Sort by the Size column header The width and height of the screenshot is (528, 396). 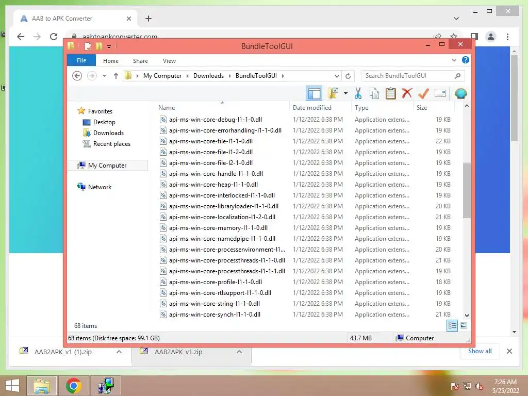422,108
